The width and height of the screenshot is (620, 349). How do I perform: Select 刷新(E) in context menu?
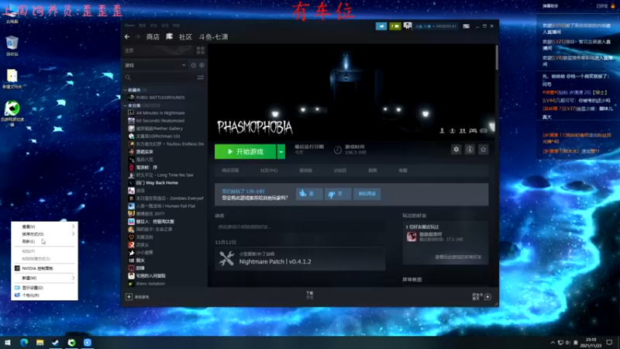click(x=44, y=241)
